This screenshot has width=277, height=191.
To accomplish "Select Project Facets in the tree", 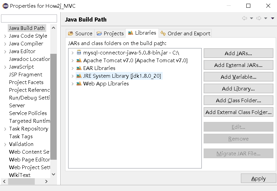I will 26,82.
